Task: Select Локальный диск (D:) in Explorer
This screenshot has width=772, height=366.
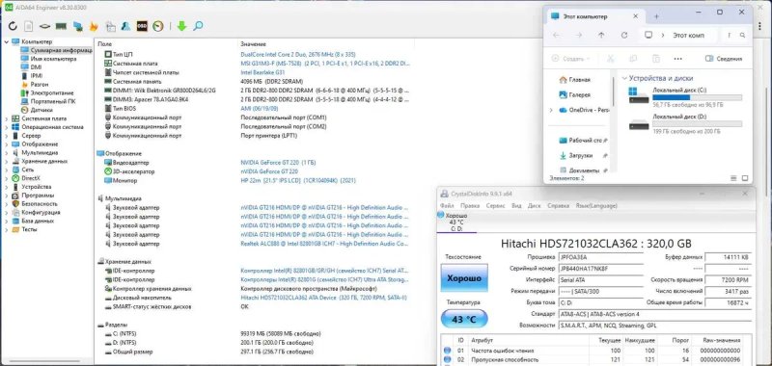Action: pos(685,123)
